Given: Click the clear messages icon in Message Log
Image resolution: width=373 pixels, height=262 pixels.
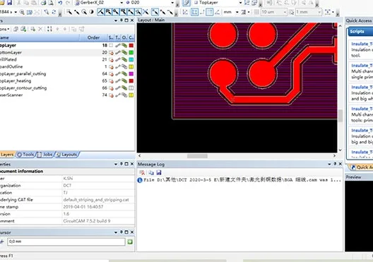Looking at the screenshot, I should point(142,172).
